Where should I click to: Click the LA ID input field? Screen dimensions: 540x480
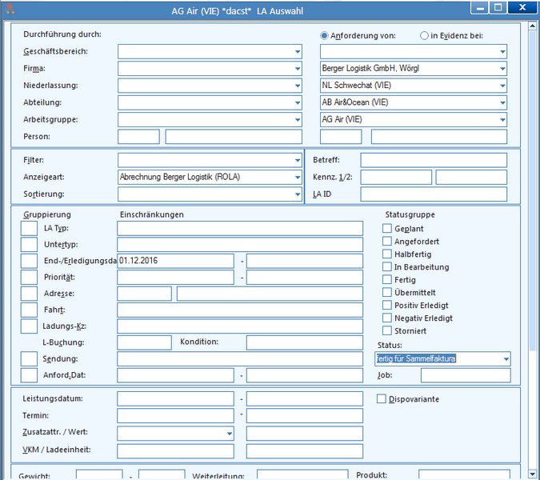pos(434,194)
